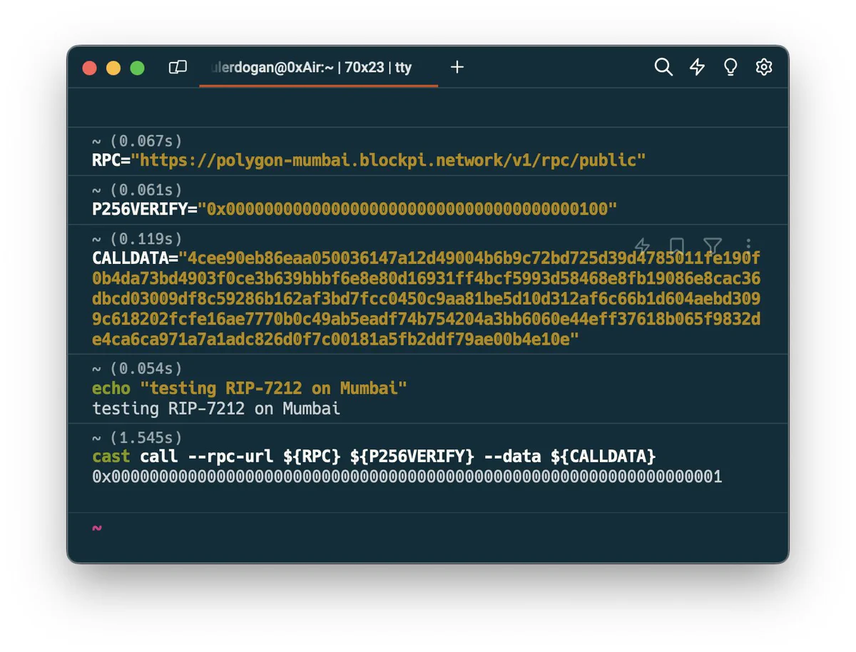Click the CALLDATA hex line starting with 4cee90eb
This screenshot has width=856, height=652.
(427, 258)
